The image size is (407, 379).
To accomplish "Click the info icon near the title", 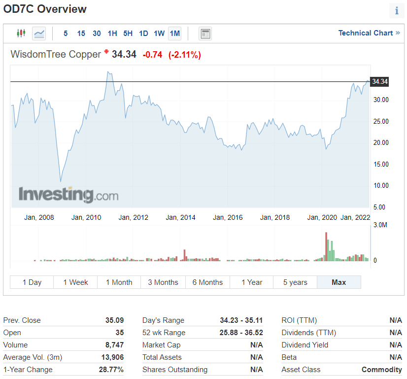I will pyautogui.click(x=397, y=11).
